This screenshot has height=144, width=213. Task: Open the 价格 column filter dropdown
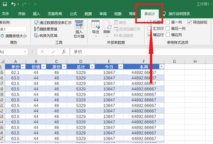44,67
